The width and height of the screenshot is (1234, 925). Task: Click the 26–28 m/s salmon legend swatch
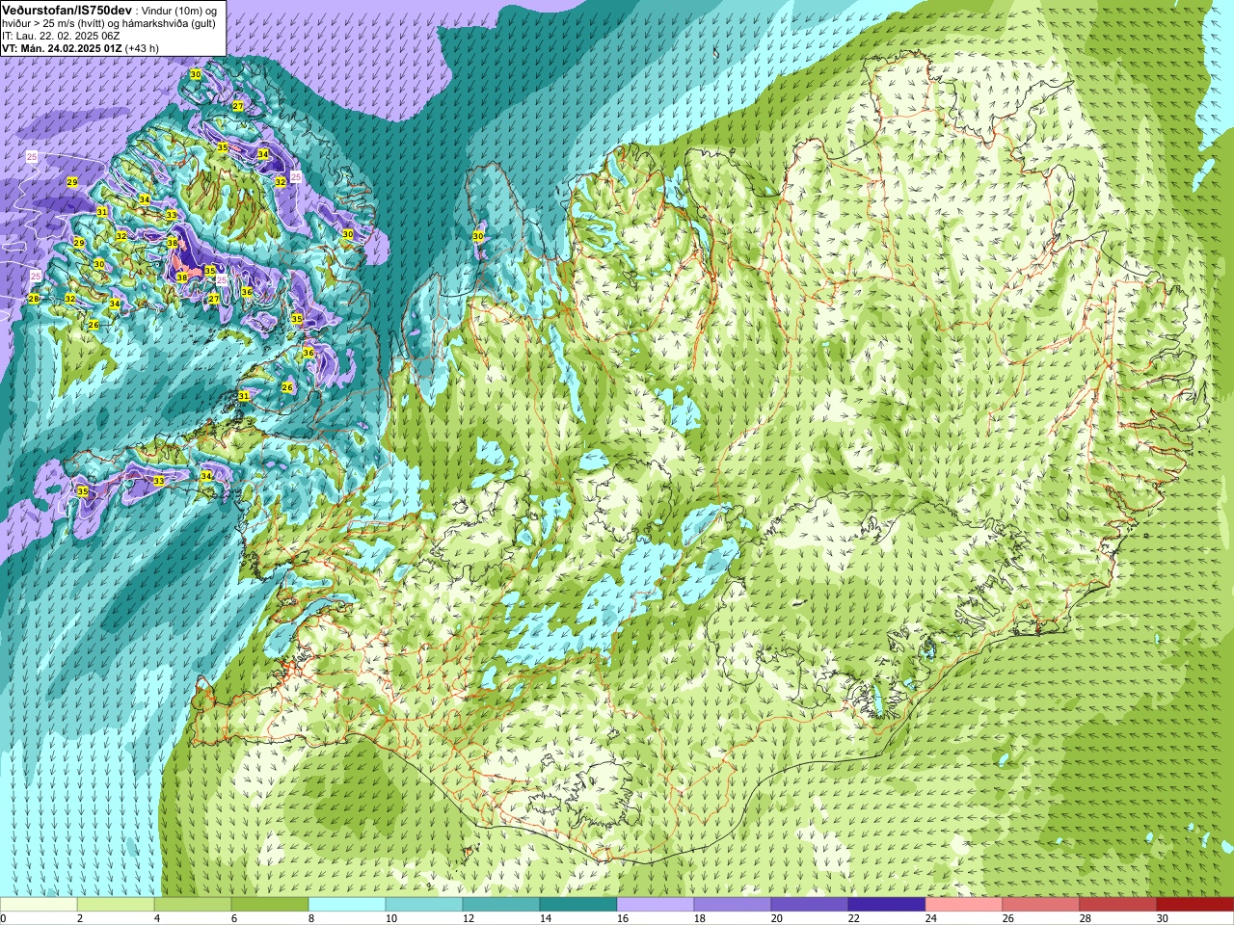click(1041, 905)
